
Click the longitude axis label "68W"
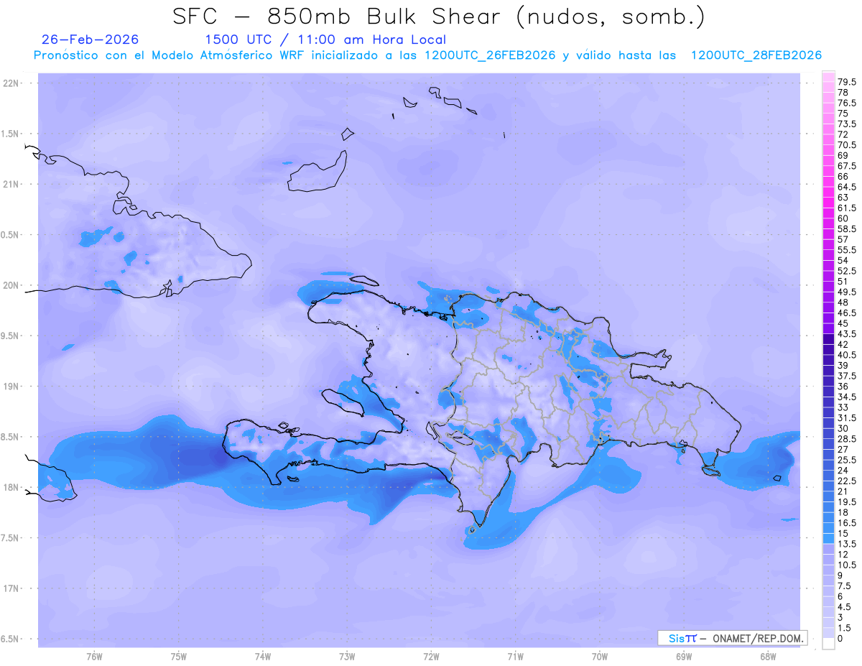768,657
